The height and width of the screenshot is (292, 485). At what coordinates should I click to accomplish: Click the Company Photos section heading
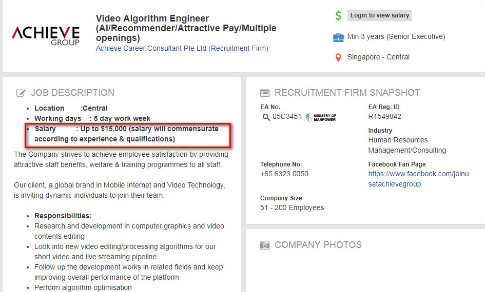click(x=318, y=245)
